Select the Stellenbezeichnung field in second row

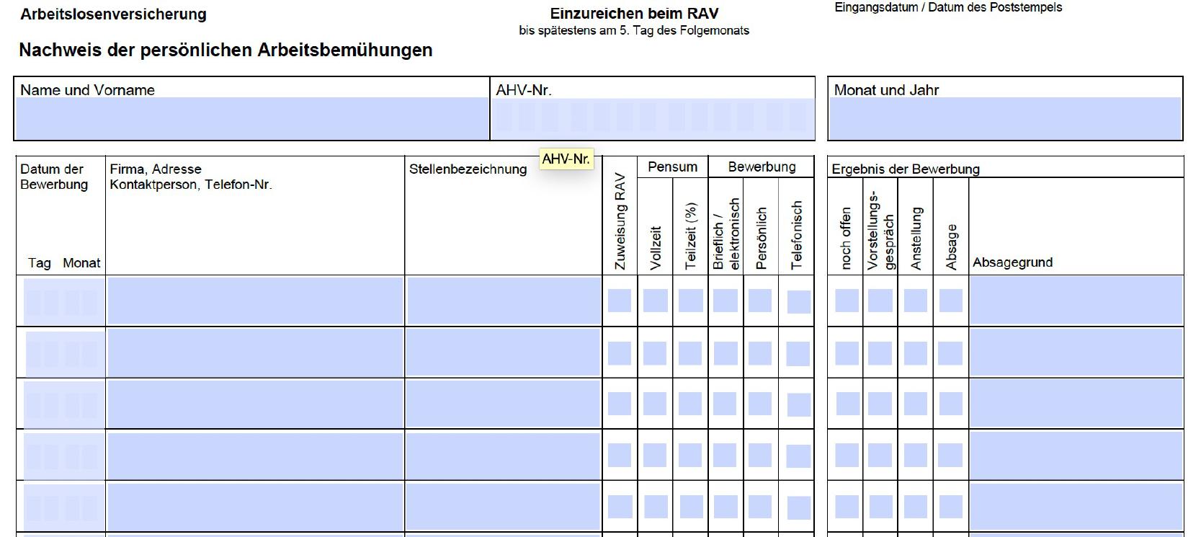point(504,353)
